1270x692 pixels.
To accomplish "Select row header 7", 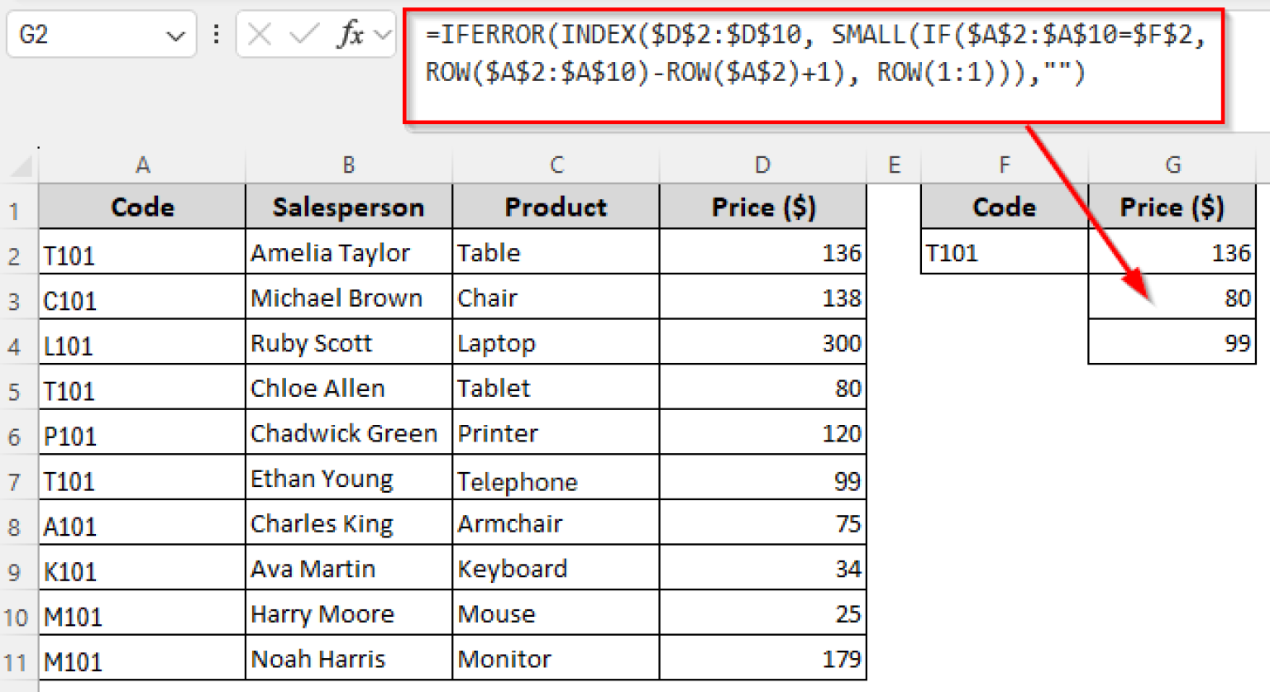I will click(18, 480).
